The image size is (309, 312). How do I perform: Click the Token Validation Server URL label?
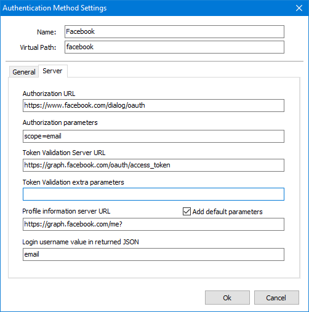(64, 153)
